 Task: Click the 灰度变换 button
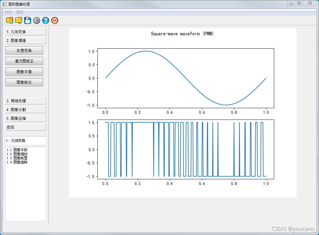(x=24, y=50)
